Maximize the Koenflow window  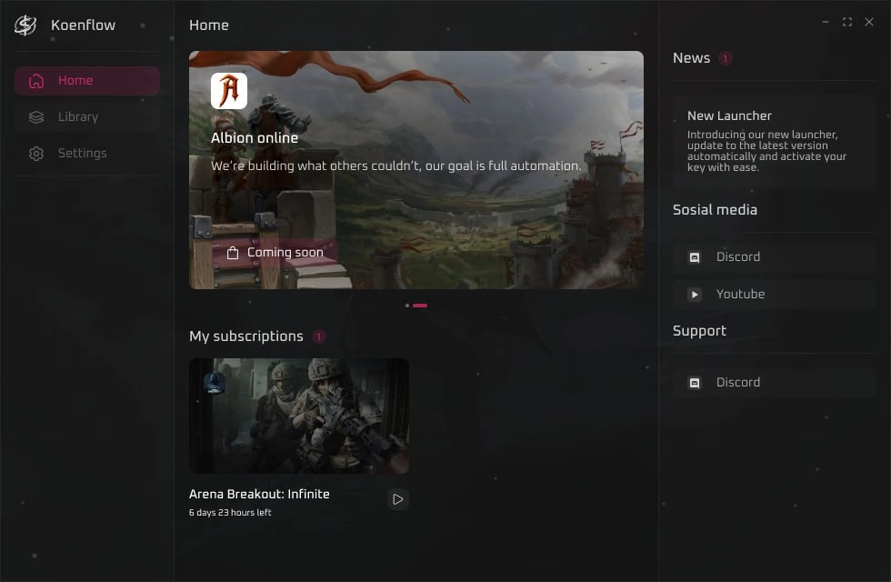click(x=847, y=22)
